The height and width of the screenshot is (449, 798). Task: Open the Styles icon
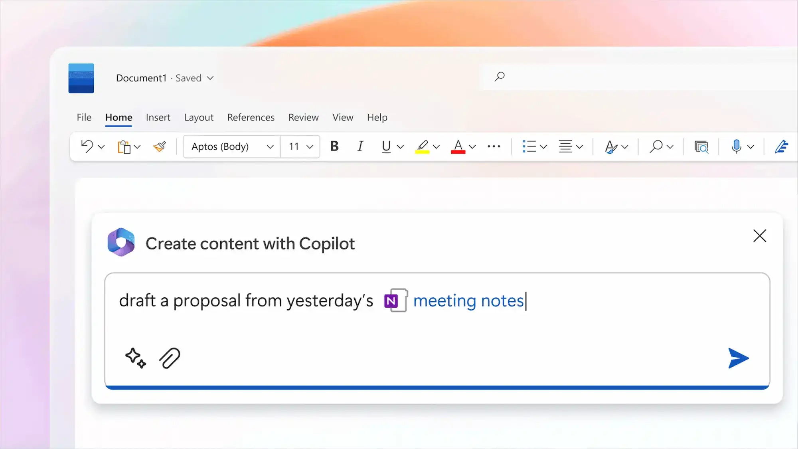pos(611,147)
